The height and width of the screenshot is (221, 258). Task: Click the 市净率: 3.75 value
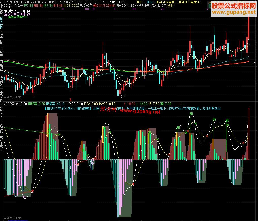(x=36, y=104)
